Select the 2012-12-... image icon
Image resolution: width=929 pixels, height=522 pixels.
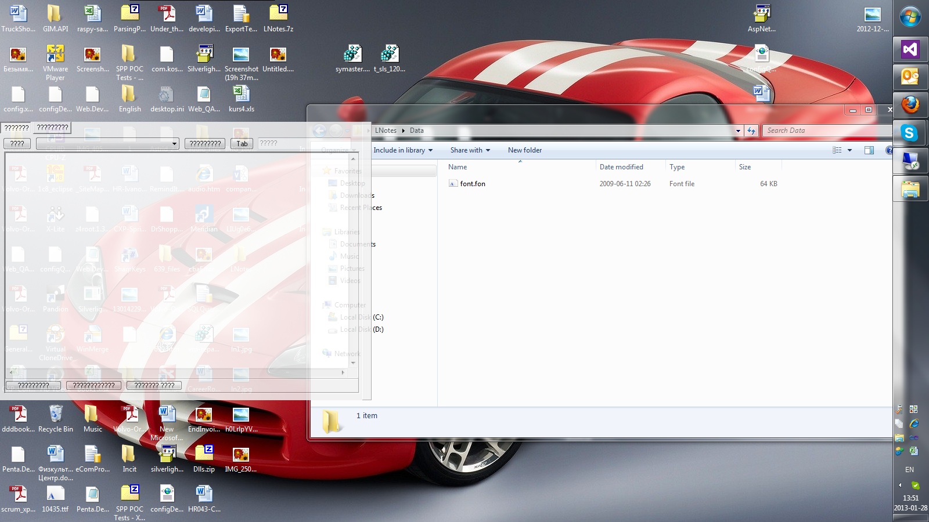[873, 18]
